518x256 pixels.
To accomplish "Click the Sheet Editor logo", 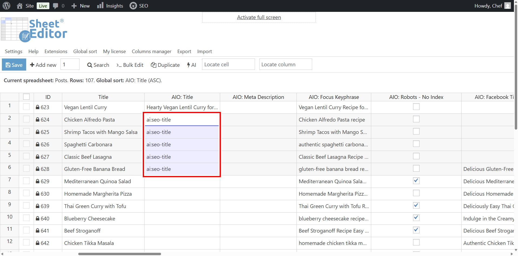I will click(x=34, y=30).
